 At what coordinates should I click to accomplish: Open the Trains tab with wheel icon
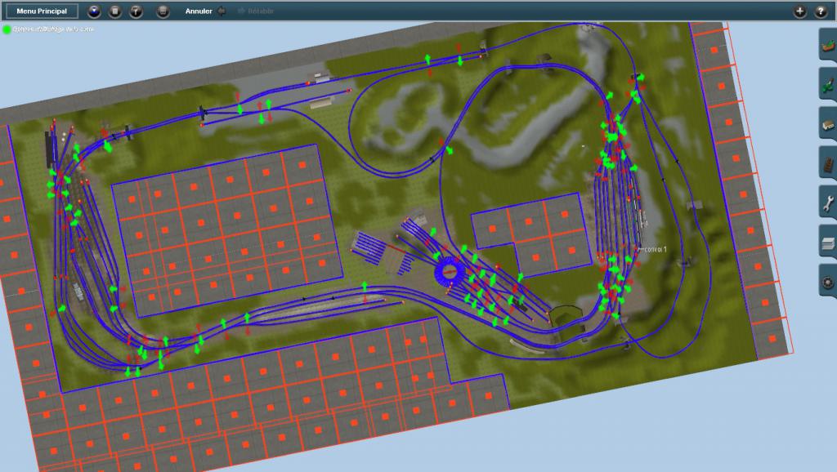(x=828, y=282)
